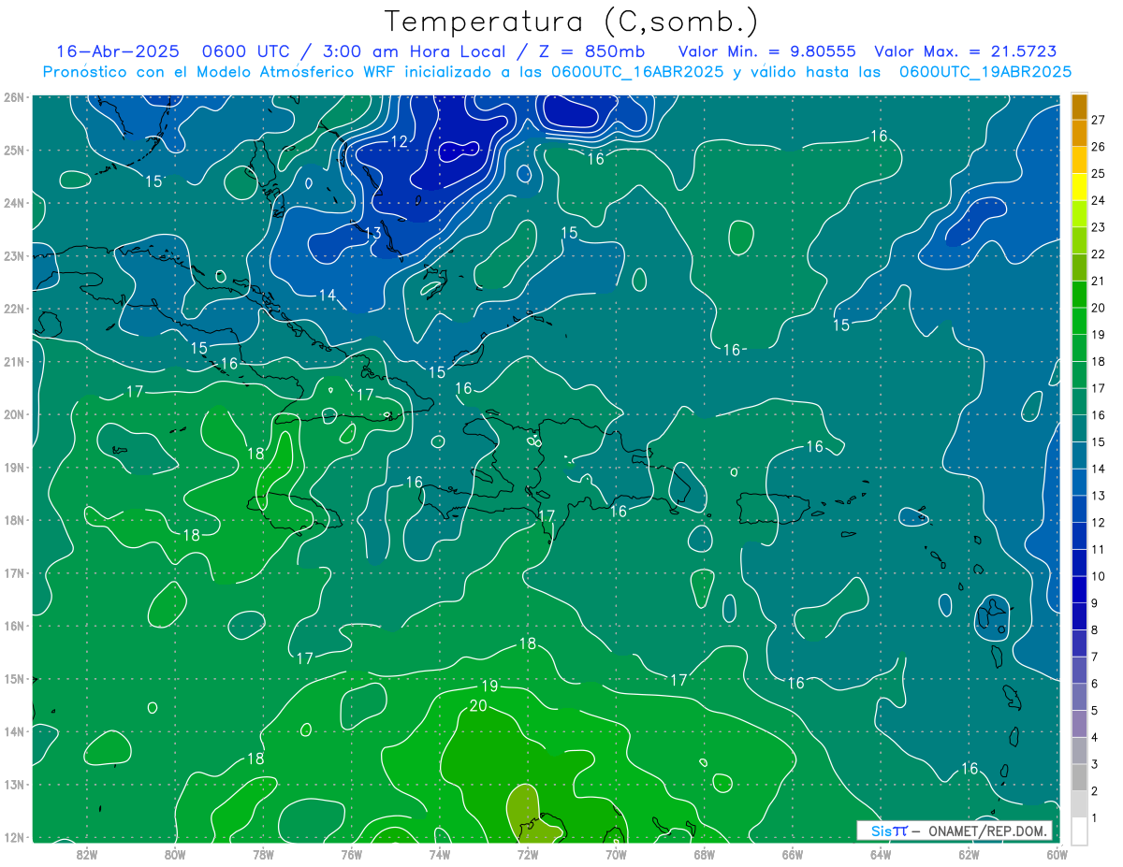Click the "20" contour label on the map
Image resolution: width=1123 pixels, height=867 pixels.
[477, 706]
